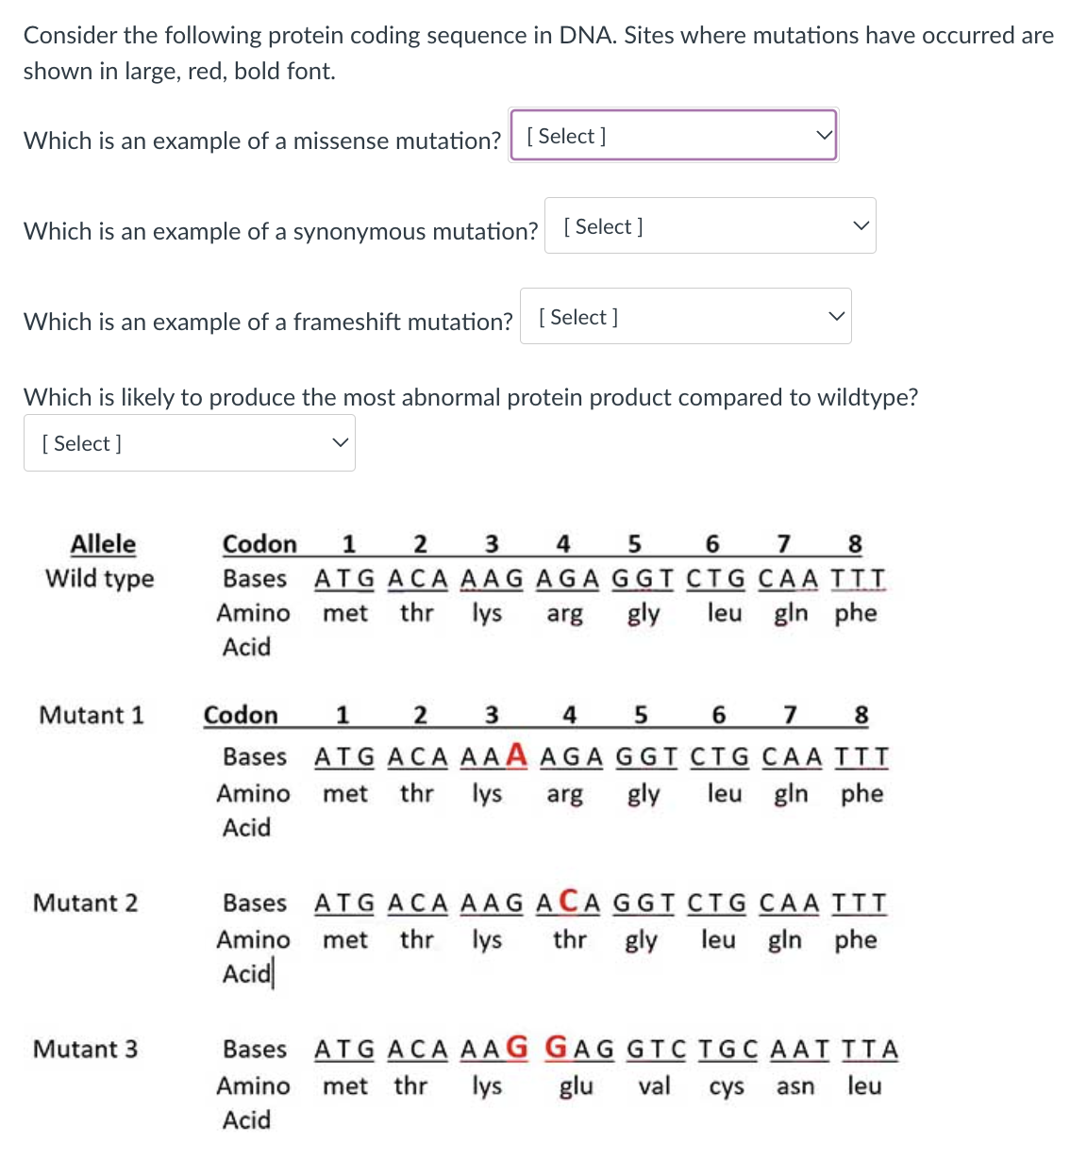Click the Codon header in Wild type row
The width and height of the screenshot is (1087, 1160).
tap(259, 543)
